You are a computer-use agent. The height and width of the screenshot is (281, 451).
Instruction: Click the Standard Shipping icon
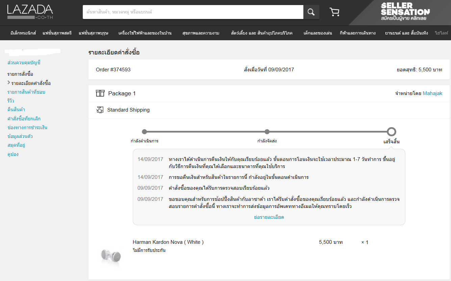[100, 110]
